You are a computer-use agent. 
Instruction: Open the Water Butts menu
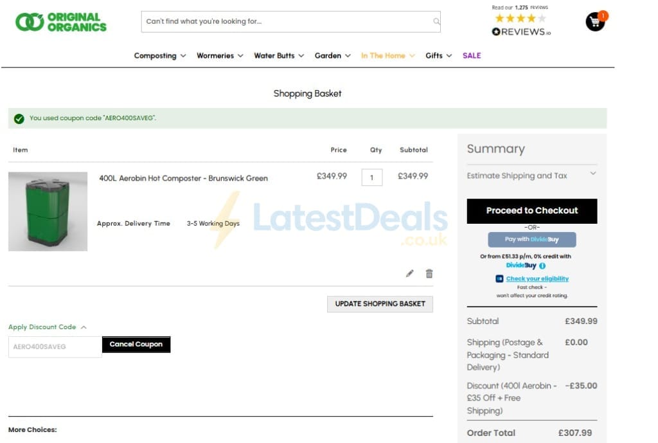[x=274, y=56]
